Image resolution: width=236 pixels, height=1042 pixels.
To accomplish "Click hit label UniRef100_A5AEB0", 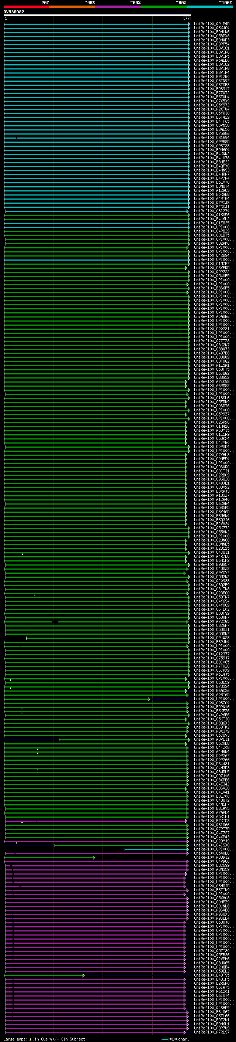I will tap(212, 60).
